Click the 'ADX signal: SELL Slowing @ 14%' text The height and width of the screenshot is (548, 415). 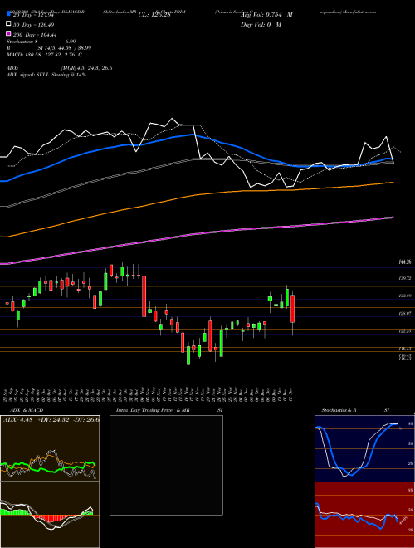coord(46,75)
